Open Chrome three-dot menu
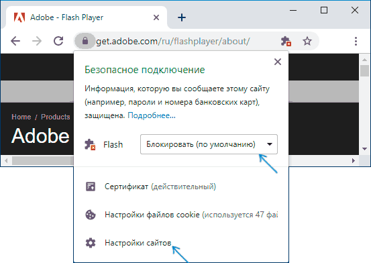Image resolution: width=371 pixels, height=263 pixels. 356,41
